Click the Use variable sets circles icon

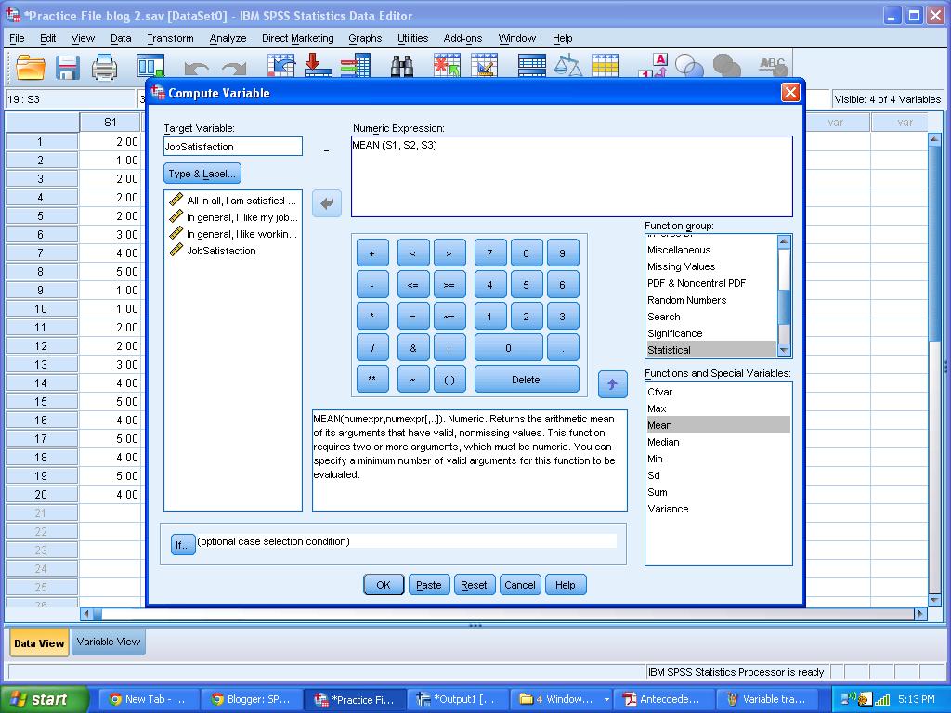point(689,66)
